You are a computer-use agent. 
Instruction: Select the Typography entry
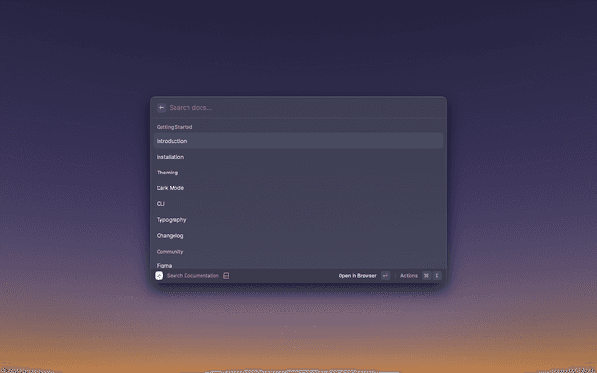pyautogui.click(x=171, y=219)
